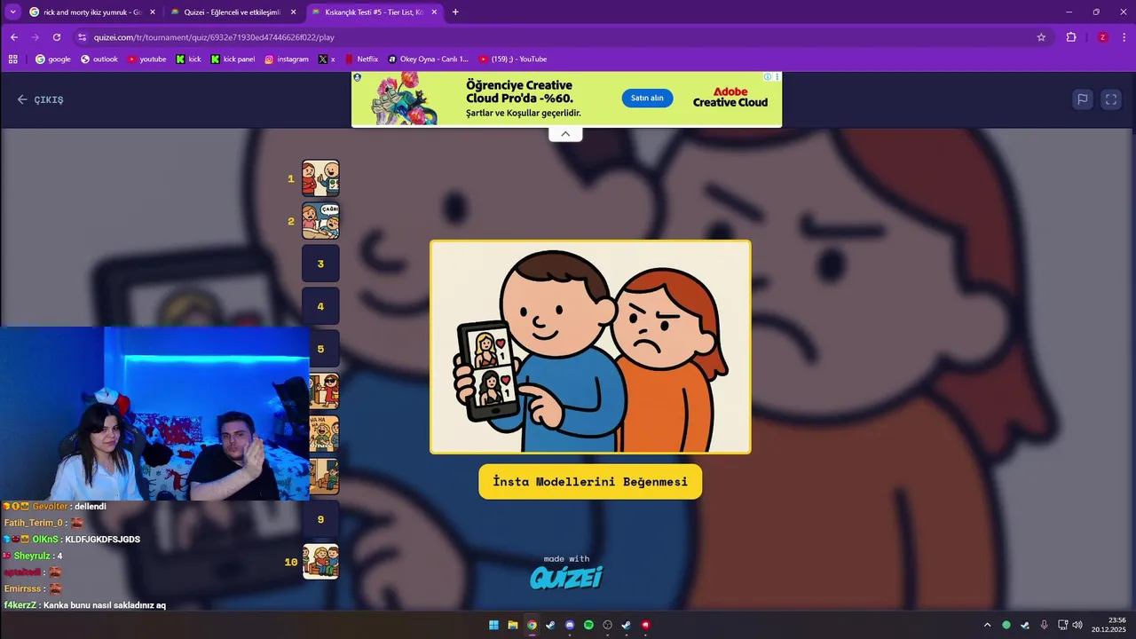Open the volume tray icon
Image resolution: width=1136 pixels, height=639 pixels.
point(1077,625)
